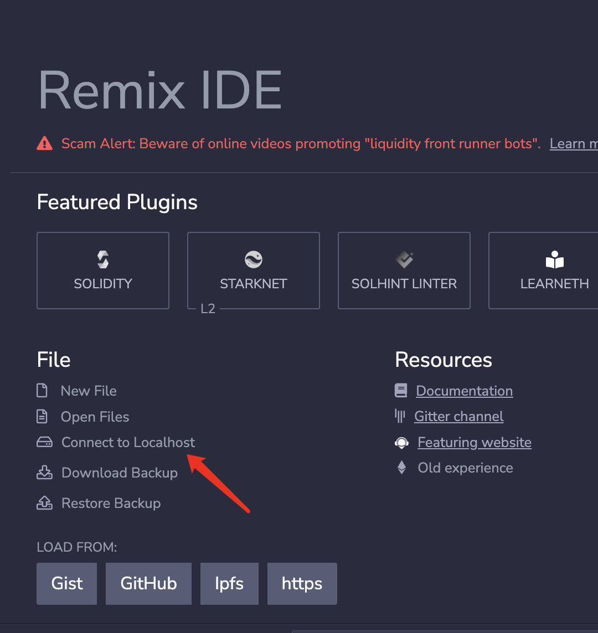Select Connect to Localhost
The width and height of the screenshot is (598, 633).
(128, 443)
